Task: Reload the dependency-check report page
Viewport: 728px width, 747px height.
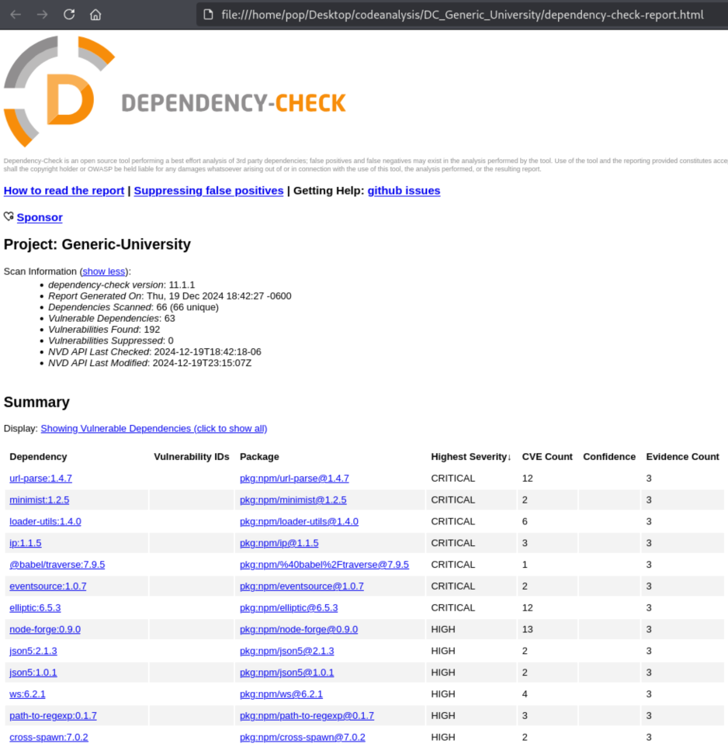Action: pos(69,14)
